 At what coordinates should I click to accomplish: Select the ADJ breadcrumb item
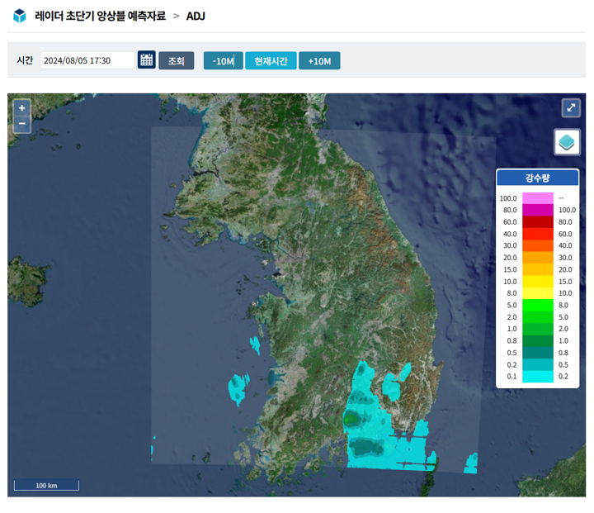(x=196, y=16)
